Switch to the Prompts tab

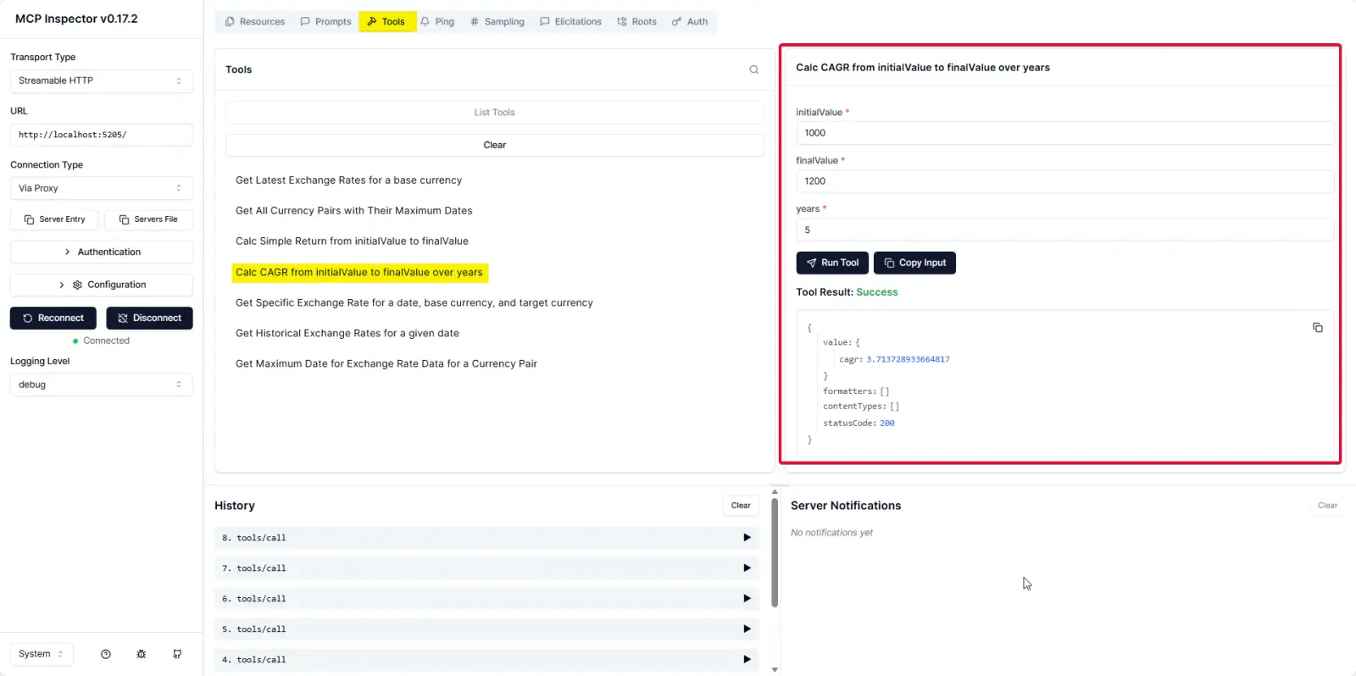[325, 21]
